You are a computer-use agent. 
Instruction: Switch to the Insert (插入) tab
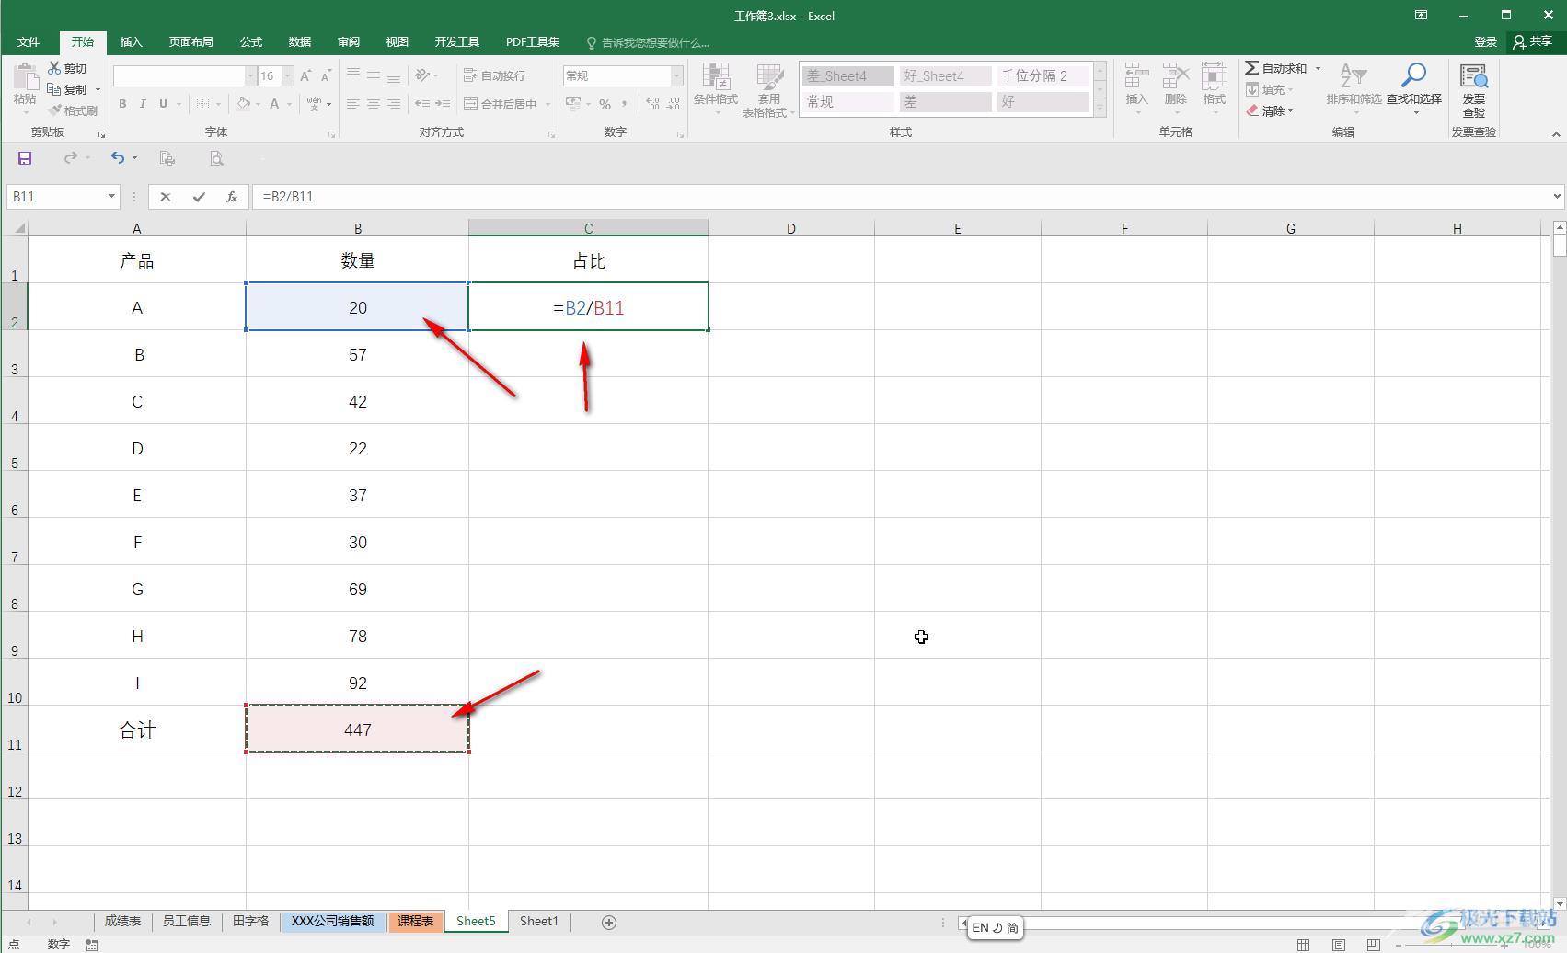click(x=132, y=41)
